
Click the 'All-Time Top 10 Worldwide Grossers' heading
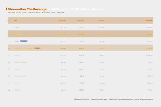coord(78,9)
